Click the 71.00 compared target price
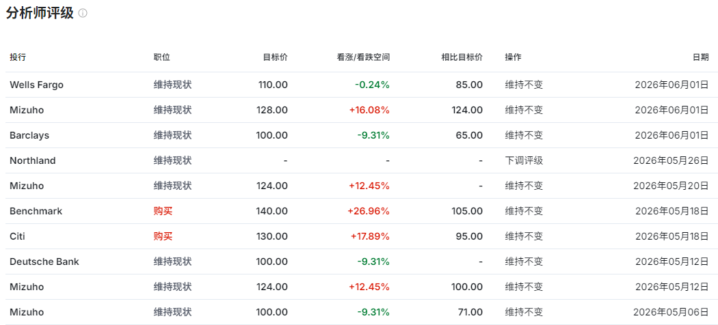 472,312
